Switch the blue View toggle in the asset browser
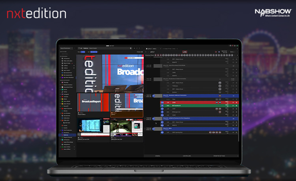The image size is (296, 181). tap(83, 52)
